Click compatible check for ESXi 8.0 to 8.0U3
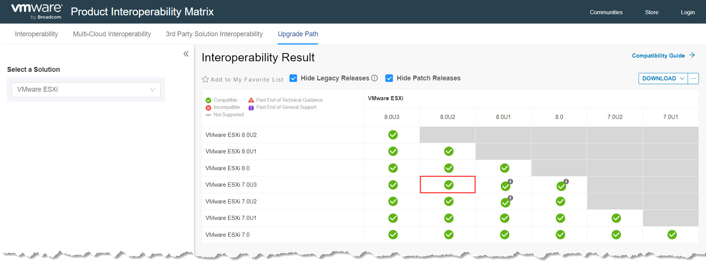Viewport: 706px width, 261px height. pyautogui.click(x=393, y=168)
